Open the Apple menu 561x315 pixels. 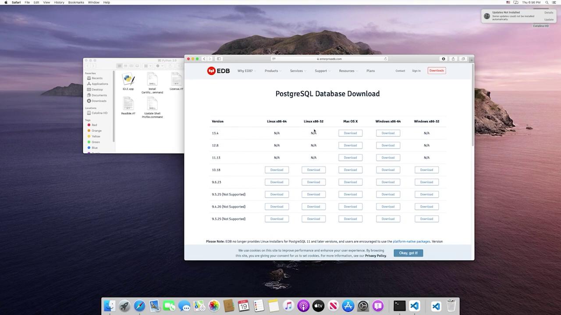point(6,2)
